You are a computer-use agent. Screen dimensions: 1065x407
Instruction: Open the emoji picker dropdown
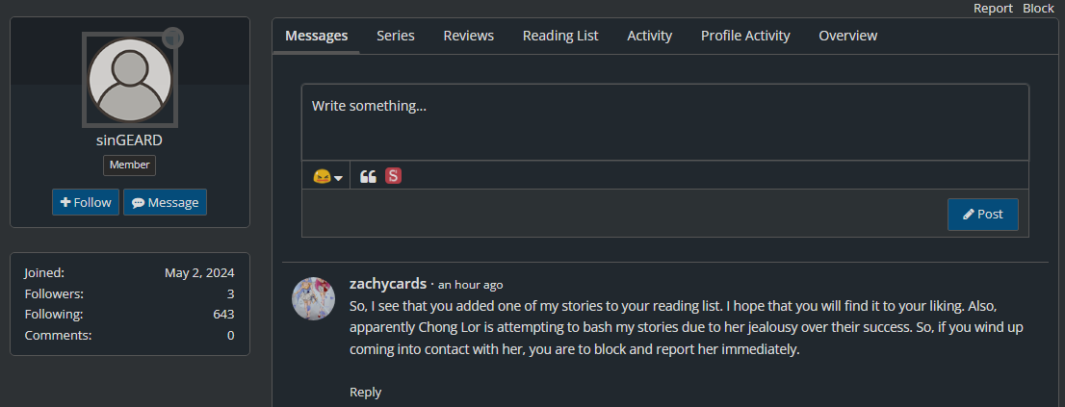327,176
